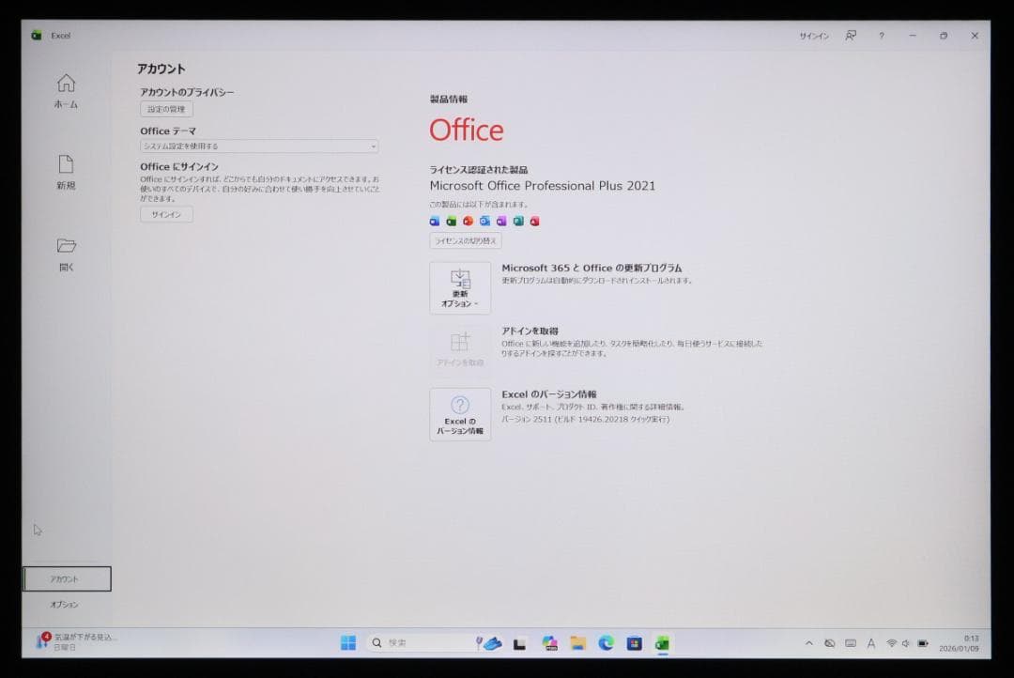1014x678 pixels.
Task: Open オプション from the sidebar
Action: pyautogui.click(x=65, y=604)
